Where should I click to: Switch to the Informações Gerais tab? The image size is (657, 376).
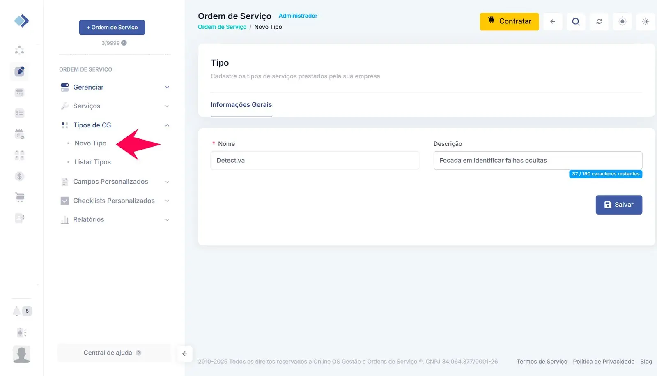click(x=241, y=105)
